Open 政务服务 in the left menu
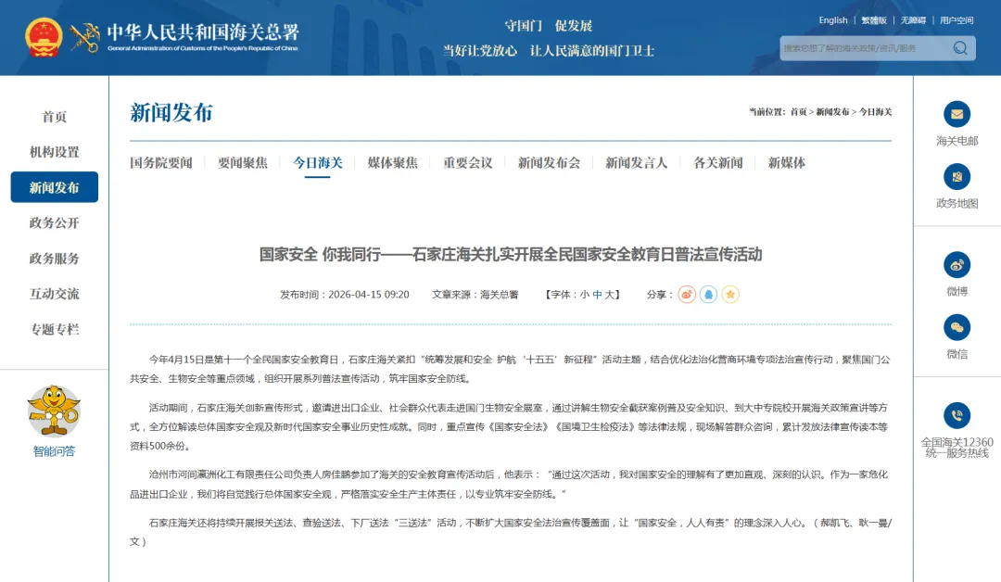 [55, 259]
